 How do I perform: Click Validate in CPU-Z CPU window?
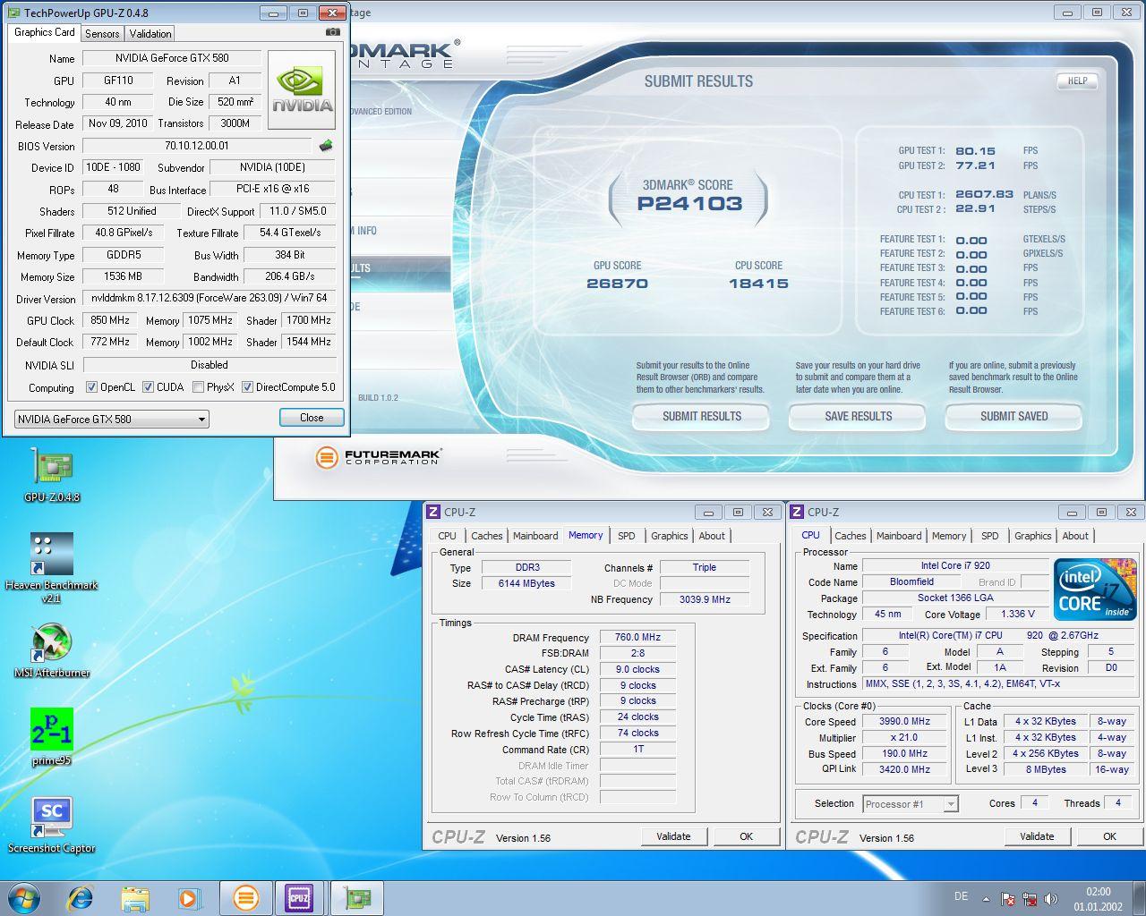tap(1037, 836)
